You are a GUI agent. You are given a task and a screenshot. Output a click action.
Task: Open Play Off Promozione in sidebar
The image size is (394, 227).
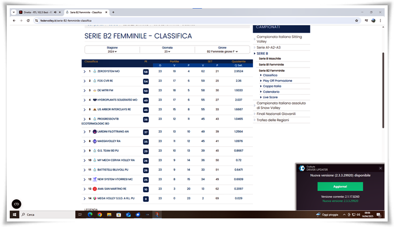coord(277,81)
